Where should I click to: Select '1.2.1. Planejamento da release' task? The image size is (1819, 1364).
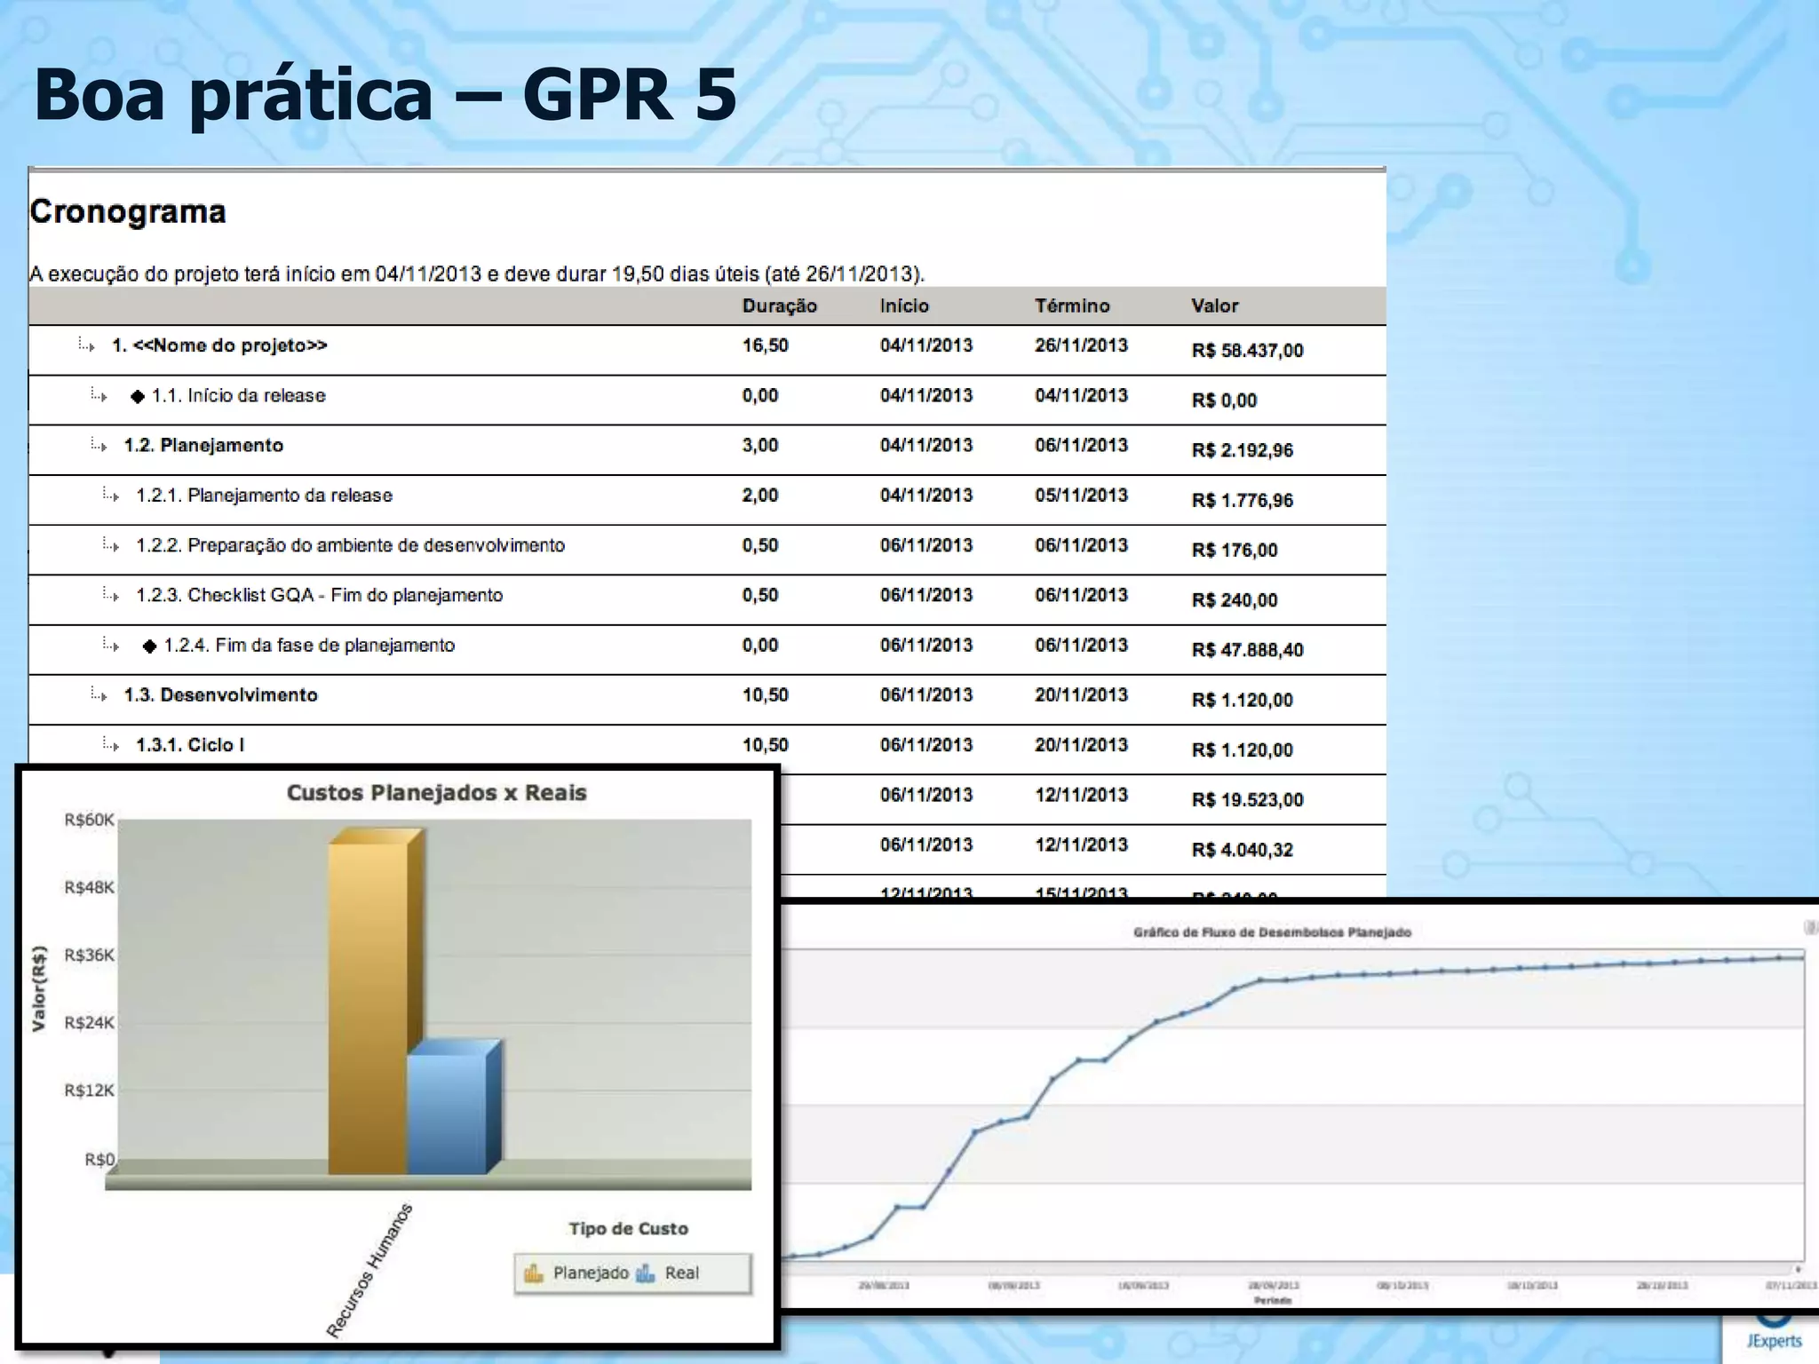coord(264,495)
